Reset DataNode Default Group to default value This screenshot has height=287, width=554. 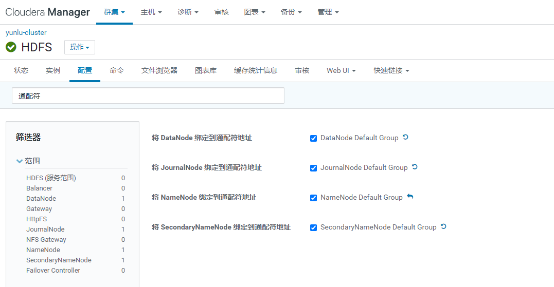pos(406,137)
